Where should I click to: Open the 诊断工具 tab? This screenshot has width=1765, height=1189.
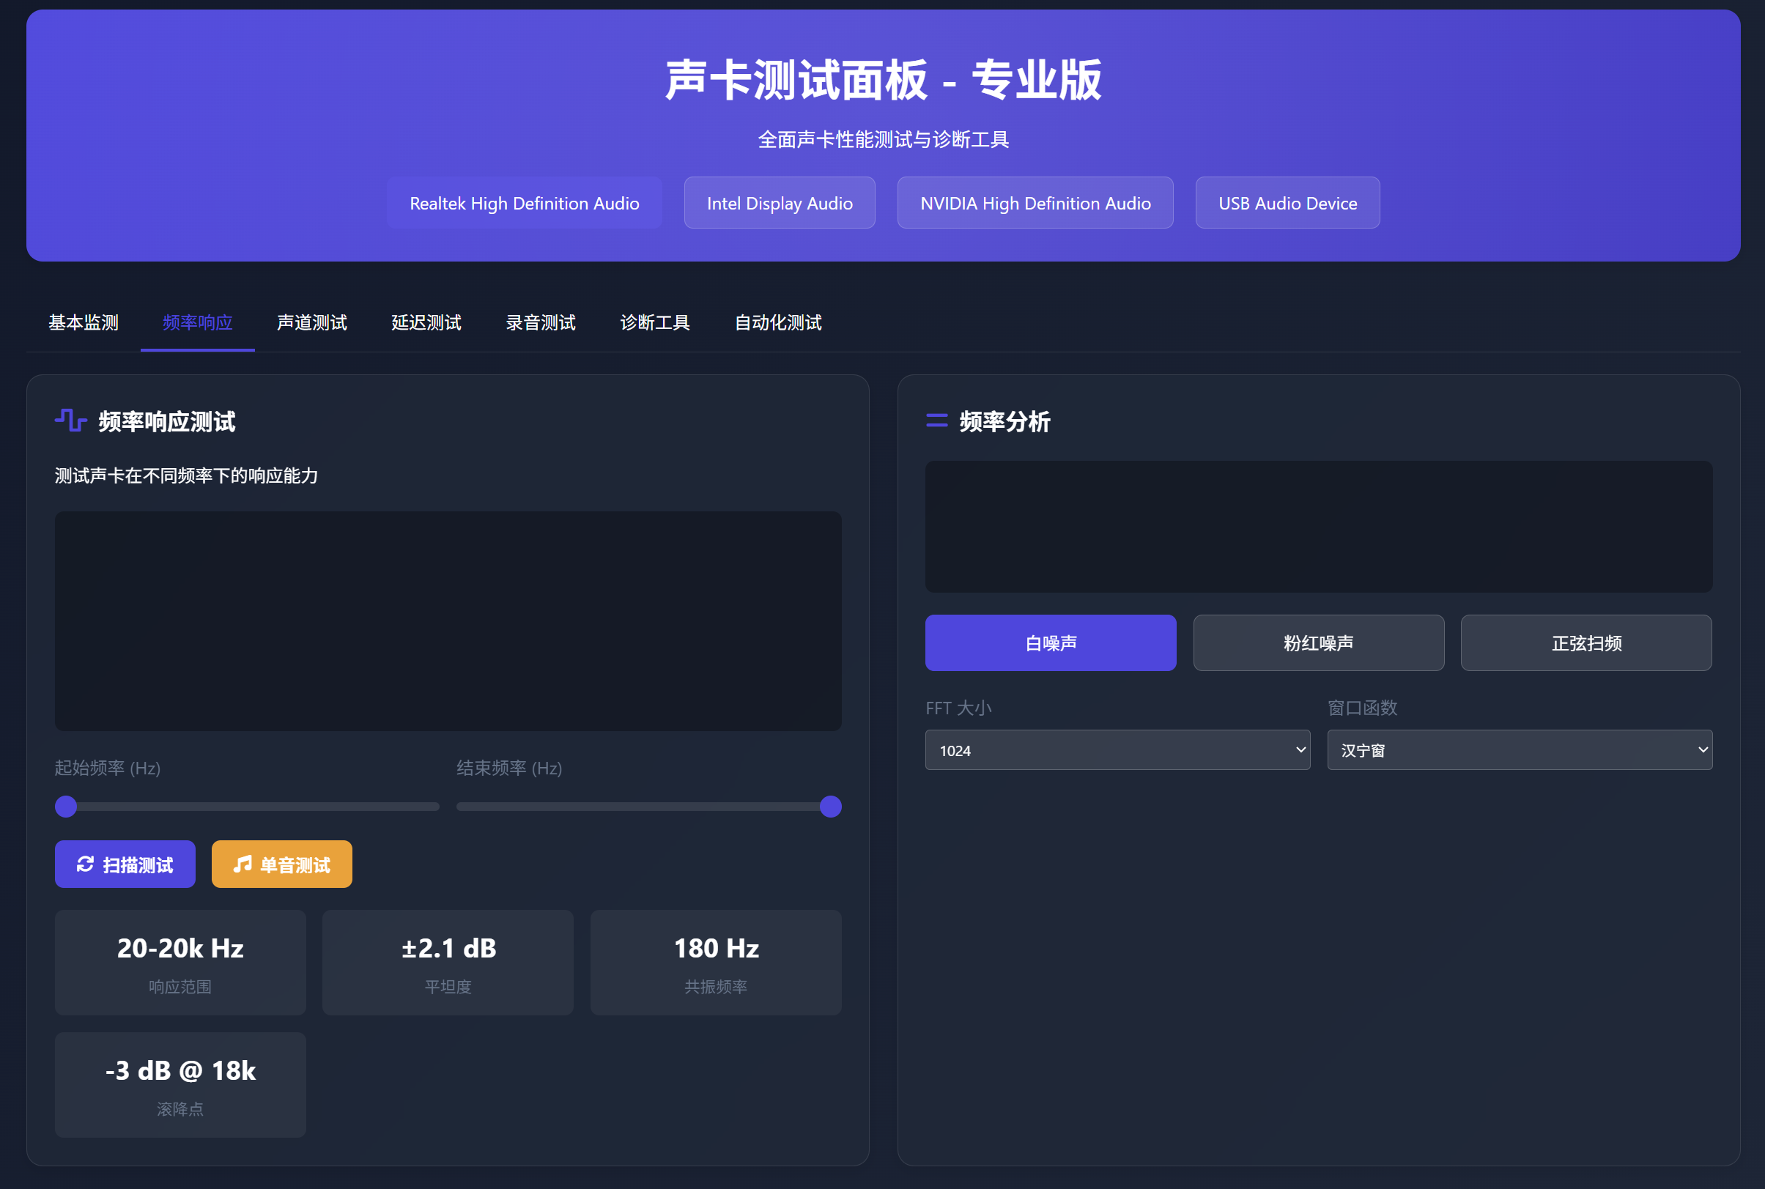[654, 323]
